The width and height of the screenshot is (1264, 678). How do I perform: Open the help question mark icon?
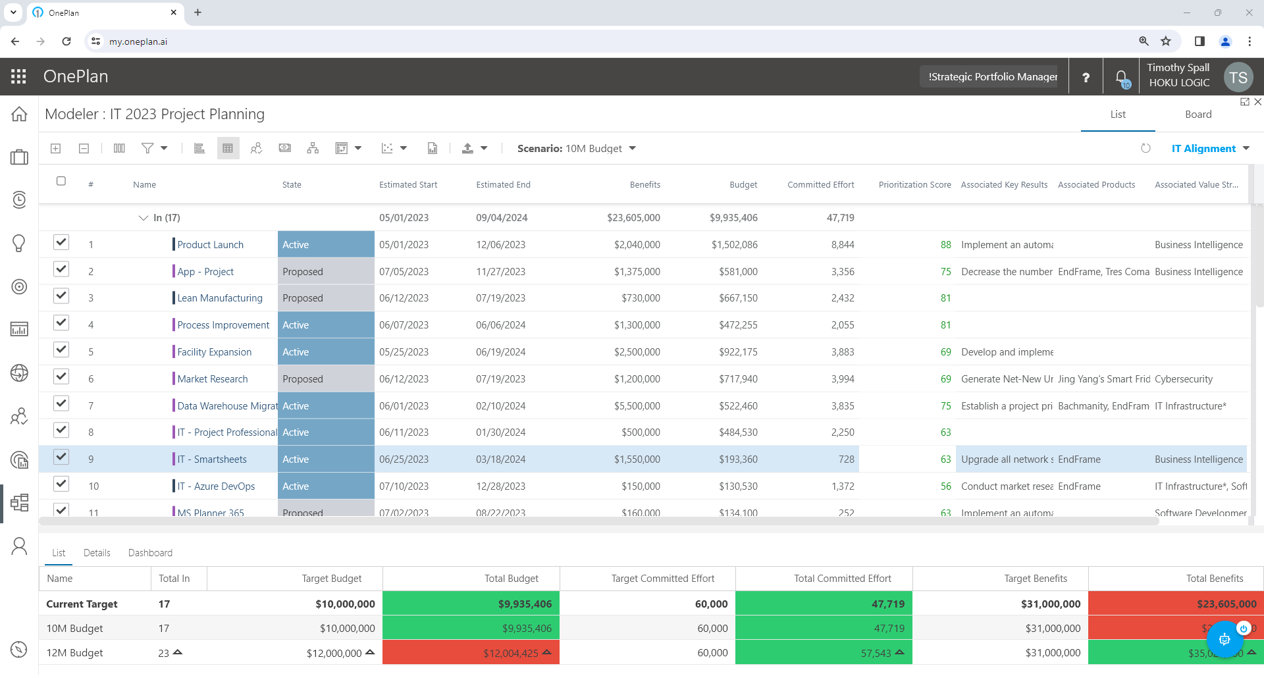pos(1086,78)
